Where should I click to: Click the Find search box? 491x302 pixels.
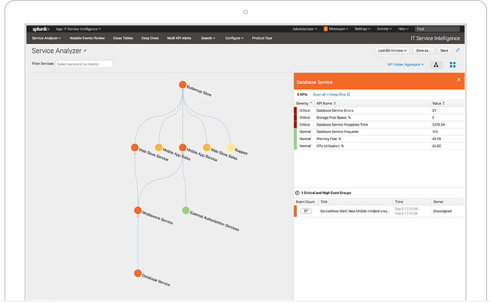point(437,29)
